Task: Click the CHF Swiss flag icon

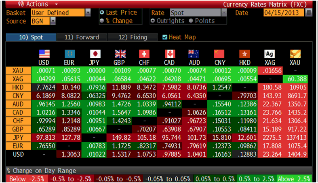Action: click(x=145, y=54)
